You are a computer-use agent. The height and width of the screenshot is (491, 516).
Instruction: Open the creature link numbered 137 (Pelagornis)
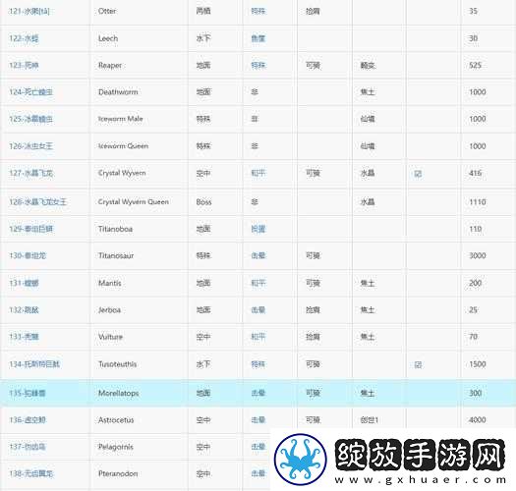28,447
